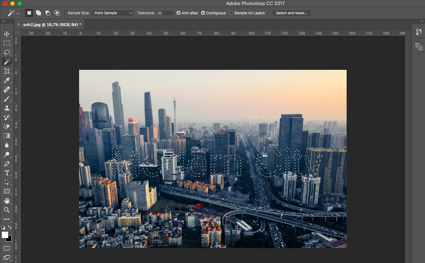Uncheck the Contiguous option
The height and width of the screenshot is (263, 425).
[x=203, y=13]
